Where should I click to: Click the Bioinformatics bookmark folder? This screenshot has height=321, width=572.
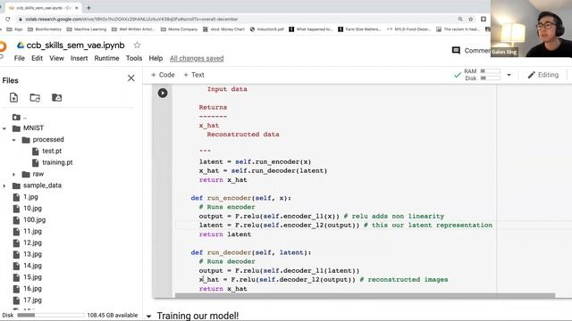45,29
